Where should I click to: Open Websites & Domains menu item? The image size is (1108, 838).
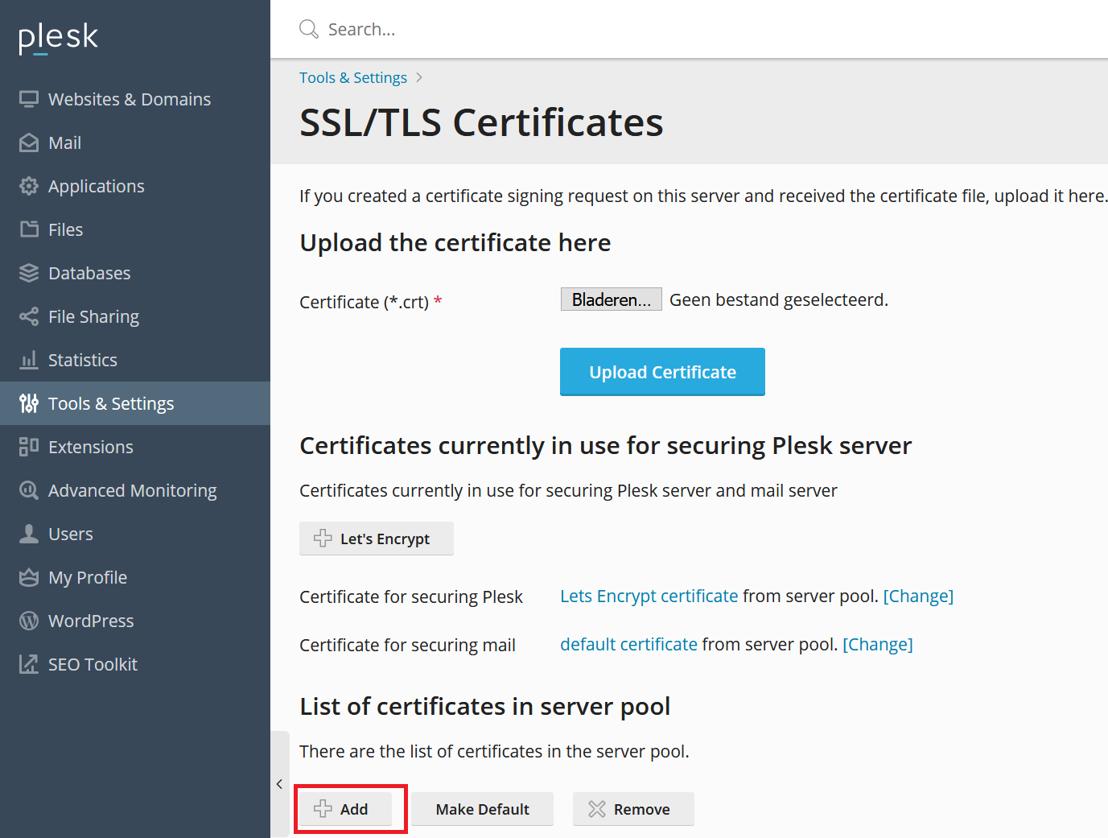coord(135,99)
